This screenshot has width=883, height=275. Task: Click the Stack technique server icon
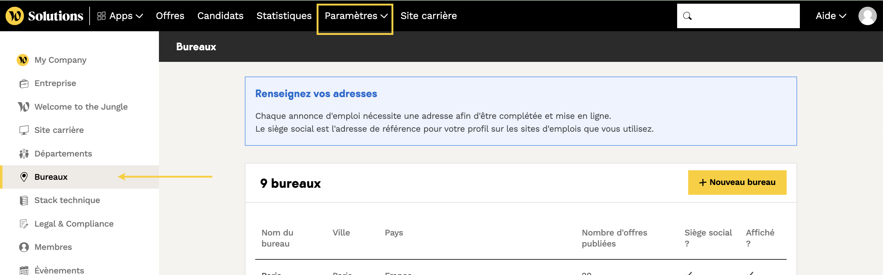[x=24, y=201]
